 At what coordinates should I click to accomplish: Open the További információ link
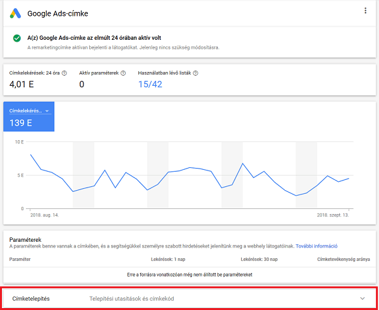pyautogui.click(x=316, y=246)
